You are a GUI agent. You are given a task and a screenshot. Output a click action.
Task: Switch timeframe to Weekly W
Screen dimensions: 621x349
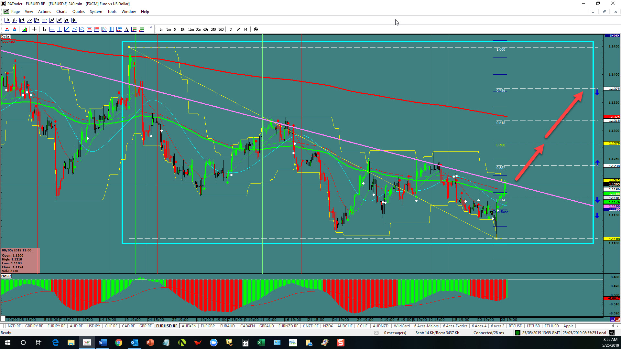click(238, 29)
